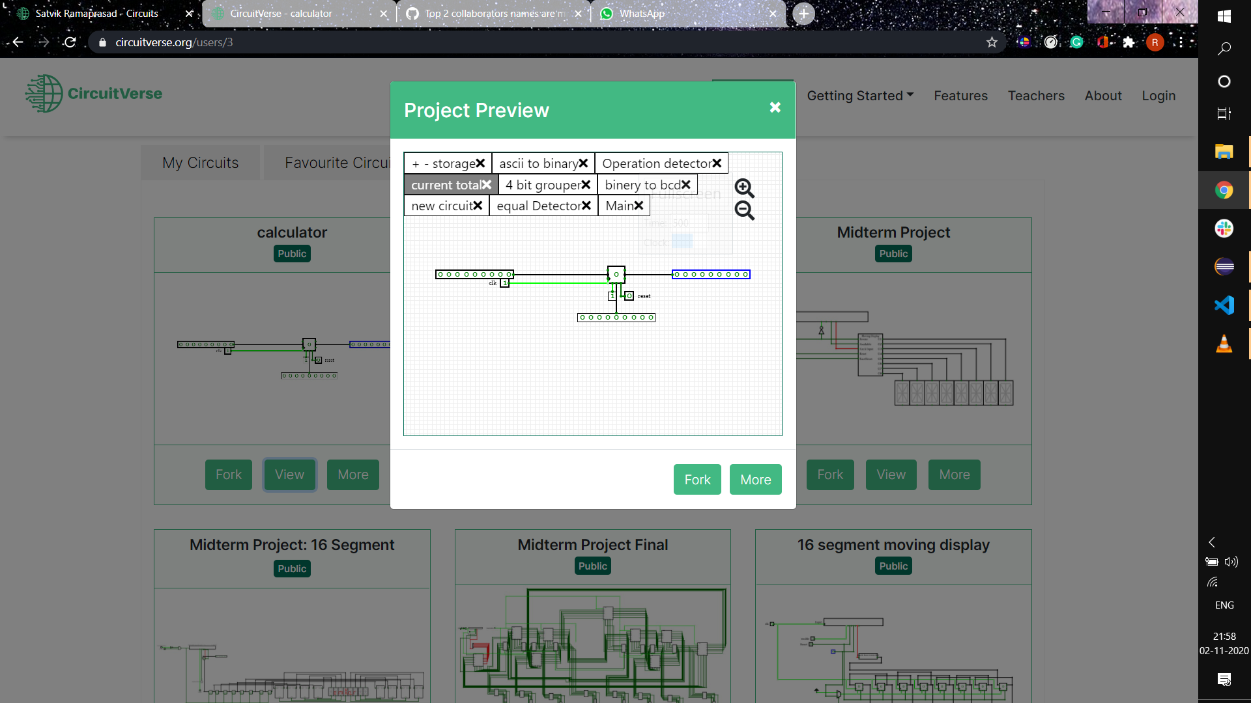
Task: Open the Teachers page
Action: tap(1037, 96)
